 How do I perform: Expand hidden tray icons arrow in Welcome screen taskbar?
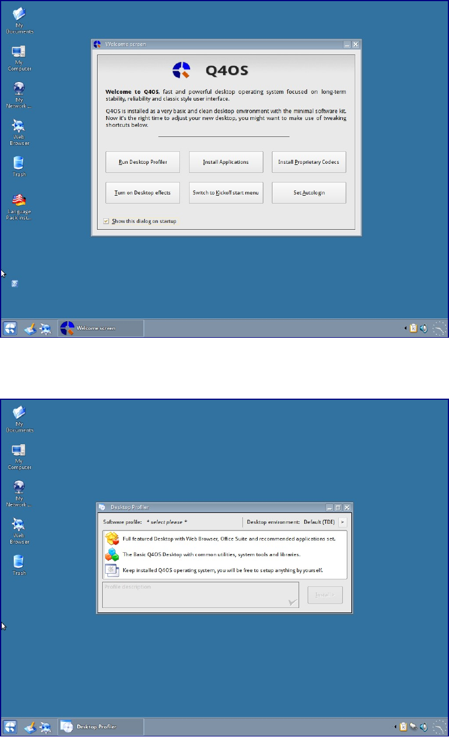click(405, 328)
